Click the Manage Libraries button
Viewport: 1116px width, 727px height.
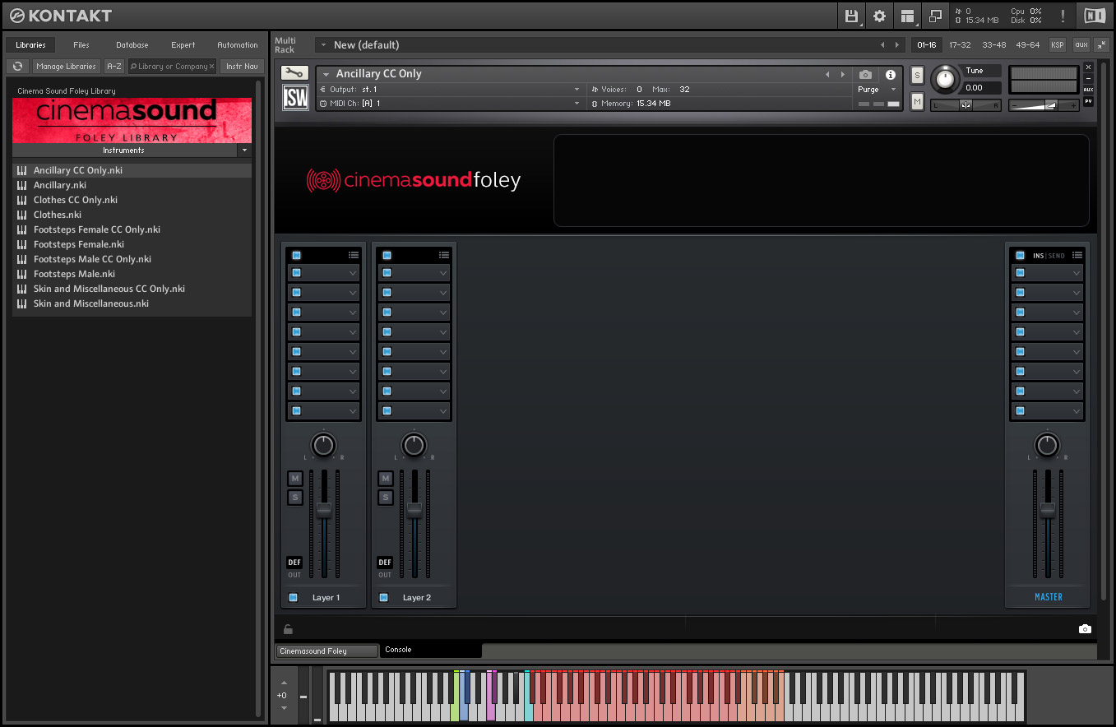[x=67, y=66]
